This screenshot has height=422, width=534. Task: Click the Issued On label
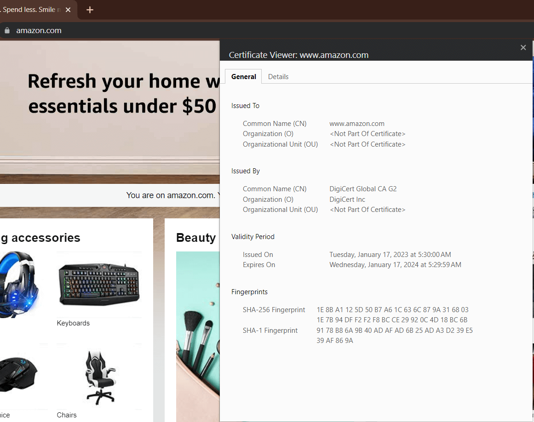click(x=258, y=255)
